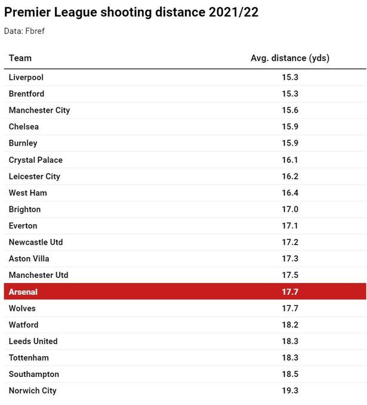Select the Tottenham team name
The height and width of the screenshot is (405, 367).
click(x=29, y=358)
